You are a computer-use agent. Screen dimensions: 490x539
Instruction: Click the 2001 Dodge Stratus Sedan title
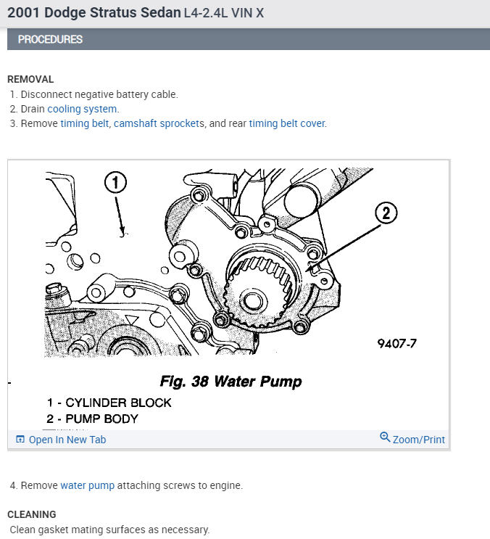[x=94, y=13]
